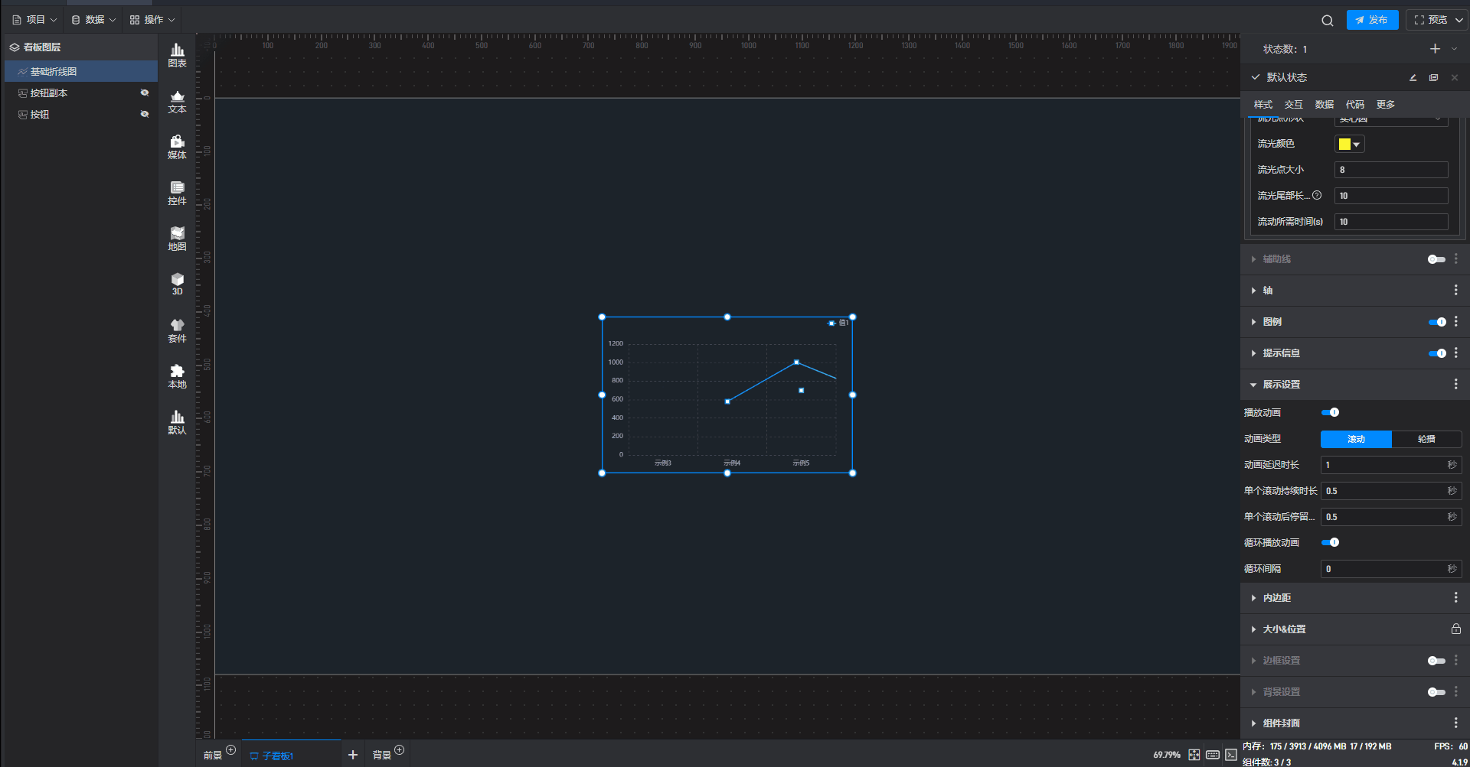Switch to the 数据 properties tab
1470x767 pixels.
[1324, 105]
